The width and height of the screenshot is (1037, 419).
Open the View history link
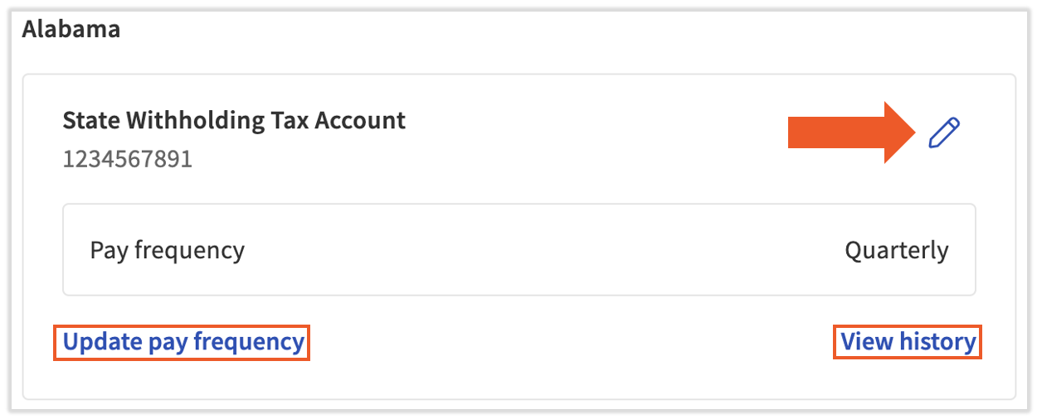tap(908, 342)
